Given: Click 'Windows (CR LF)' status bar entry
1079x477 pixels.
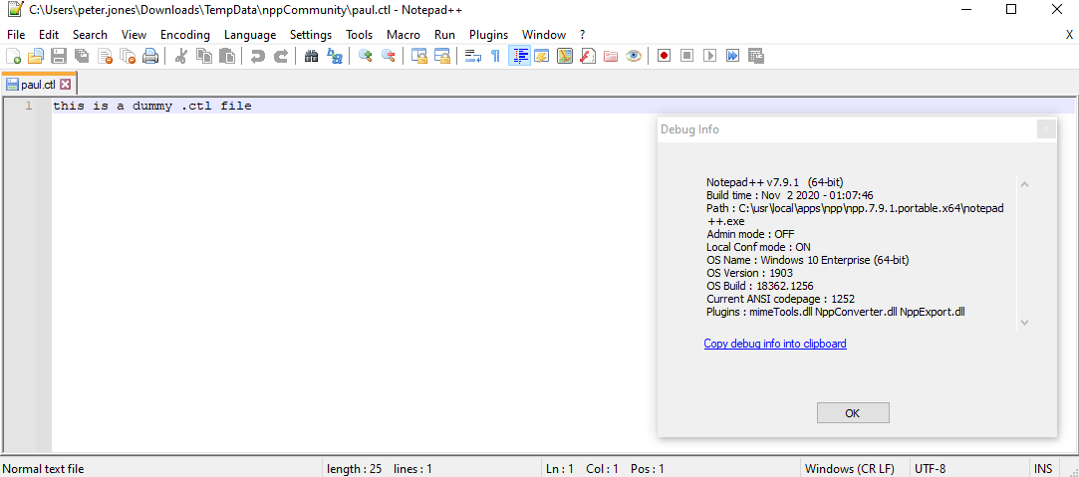Looking at the screenshot, I should 850,469.
